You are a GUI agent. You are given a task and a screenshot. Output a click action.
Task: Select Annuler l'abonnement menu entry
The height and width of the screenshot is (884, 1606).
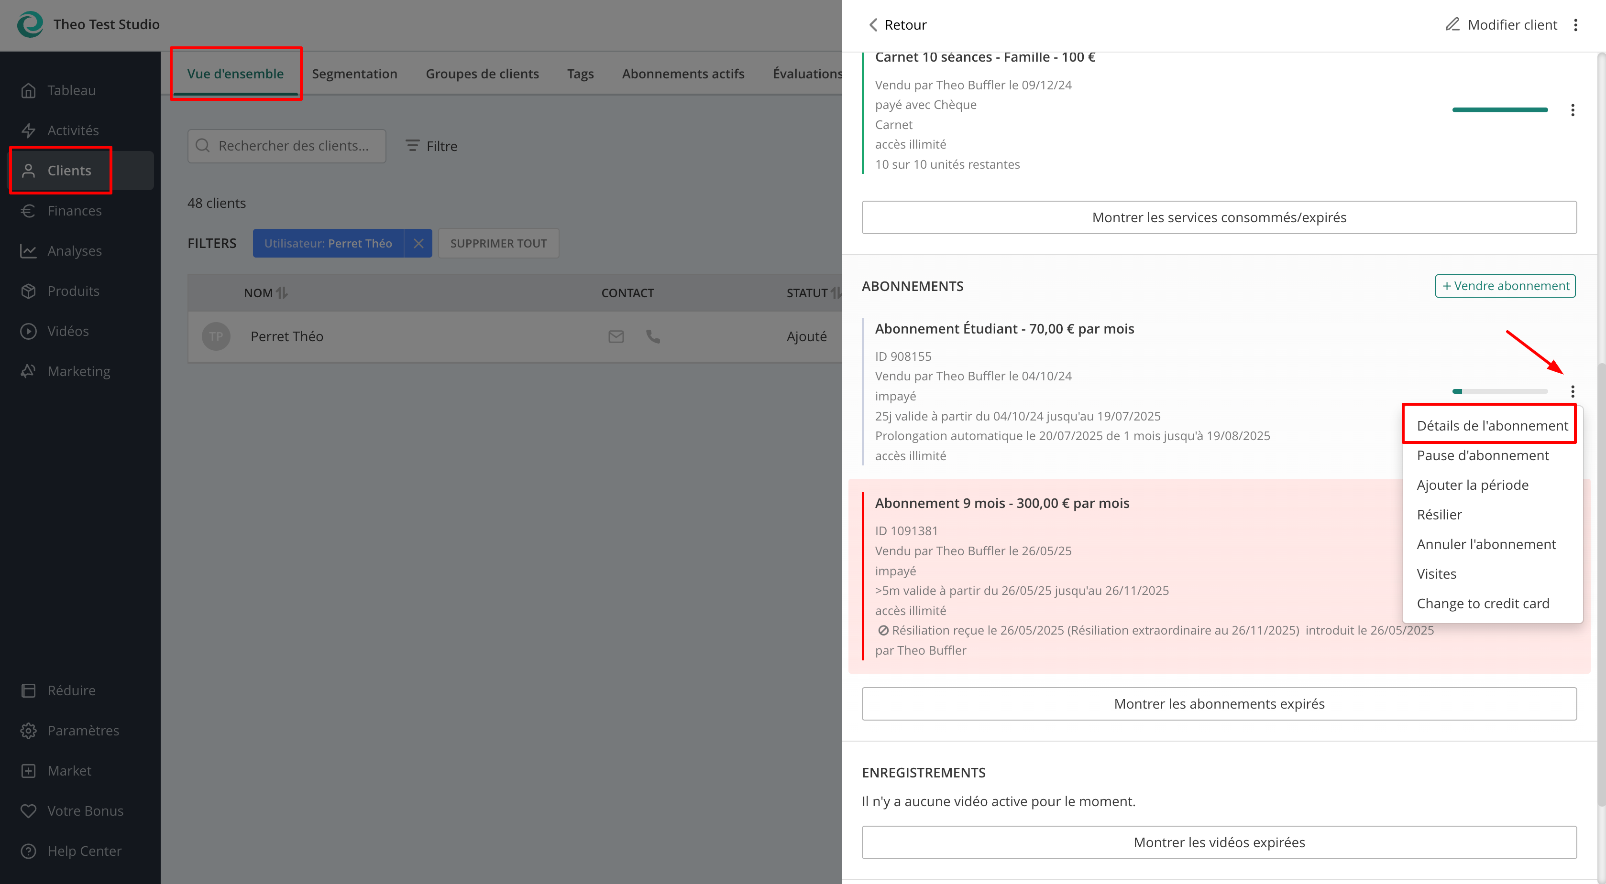click(x=1492, y=544)
